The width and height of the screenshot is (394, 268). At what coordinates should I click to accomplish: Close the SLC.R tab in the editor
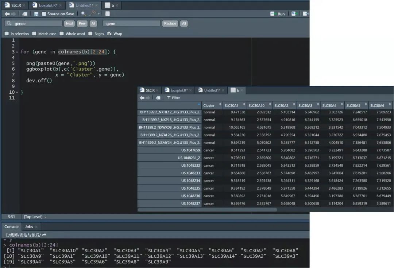pyautogui.click(x=24, y=5)
